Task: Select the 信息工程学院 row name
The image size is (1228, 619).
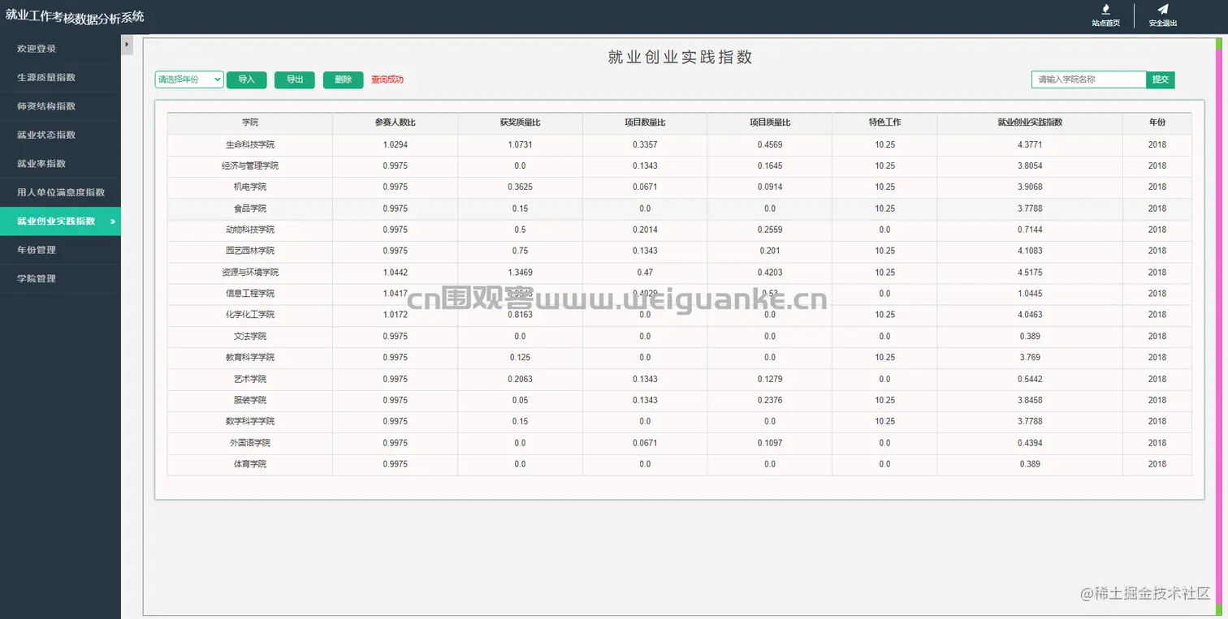Action: click(x=250, y=294)
